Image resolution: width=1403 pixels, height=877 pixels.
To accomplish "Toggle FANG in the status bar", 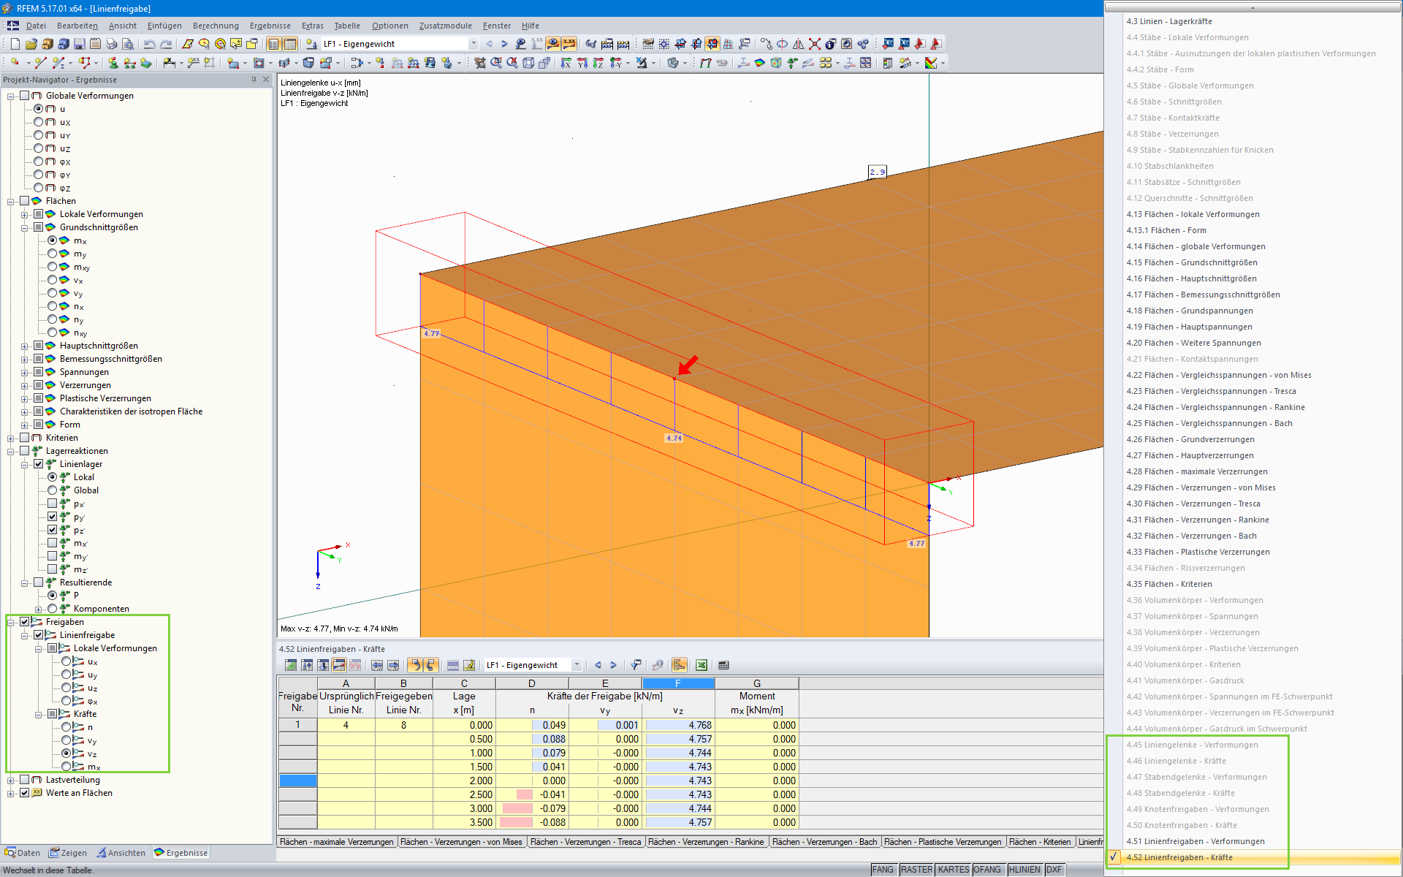I will 883,870.
